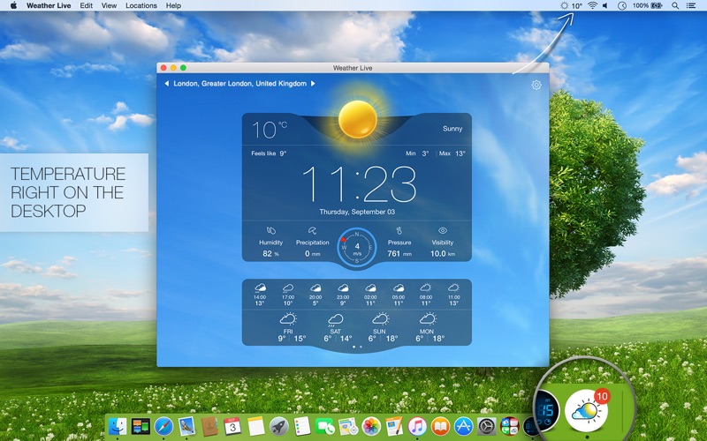Click the pressure thermometer icon
Viewport: 707px width, 441px height.
(x=399, y=230)
